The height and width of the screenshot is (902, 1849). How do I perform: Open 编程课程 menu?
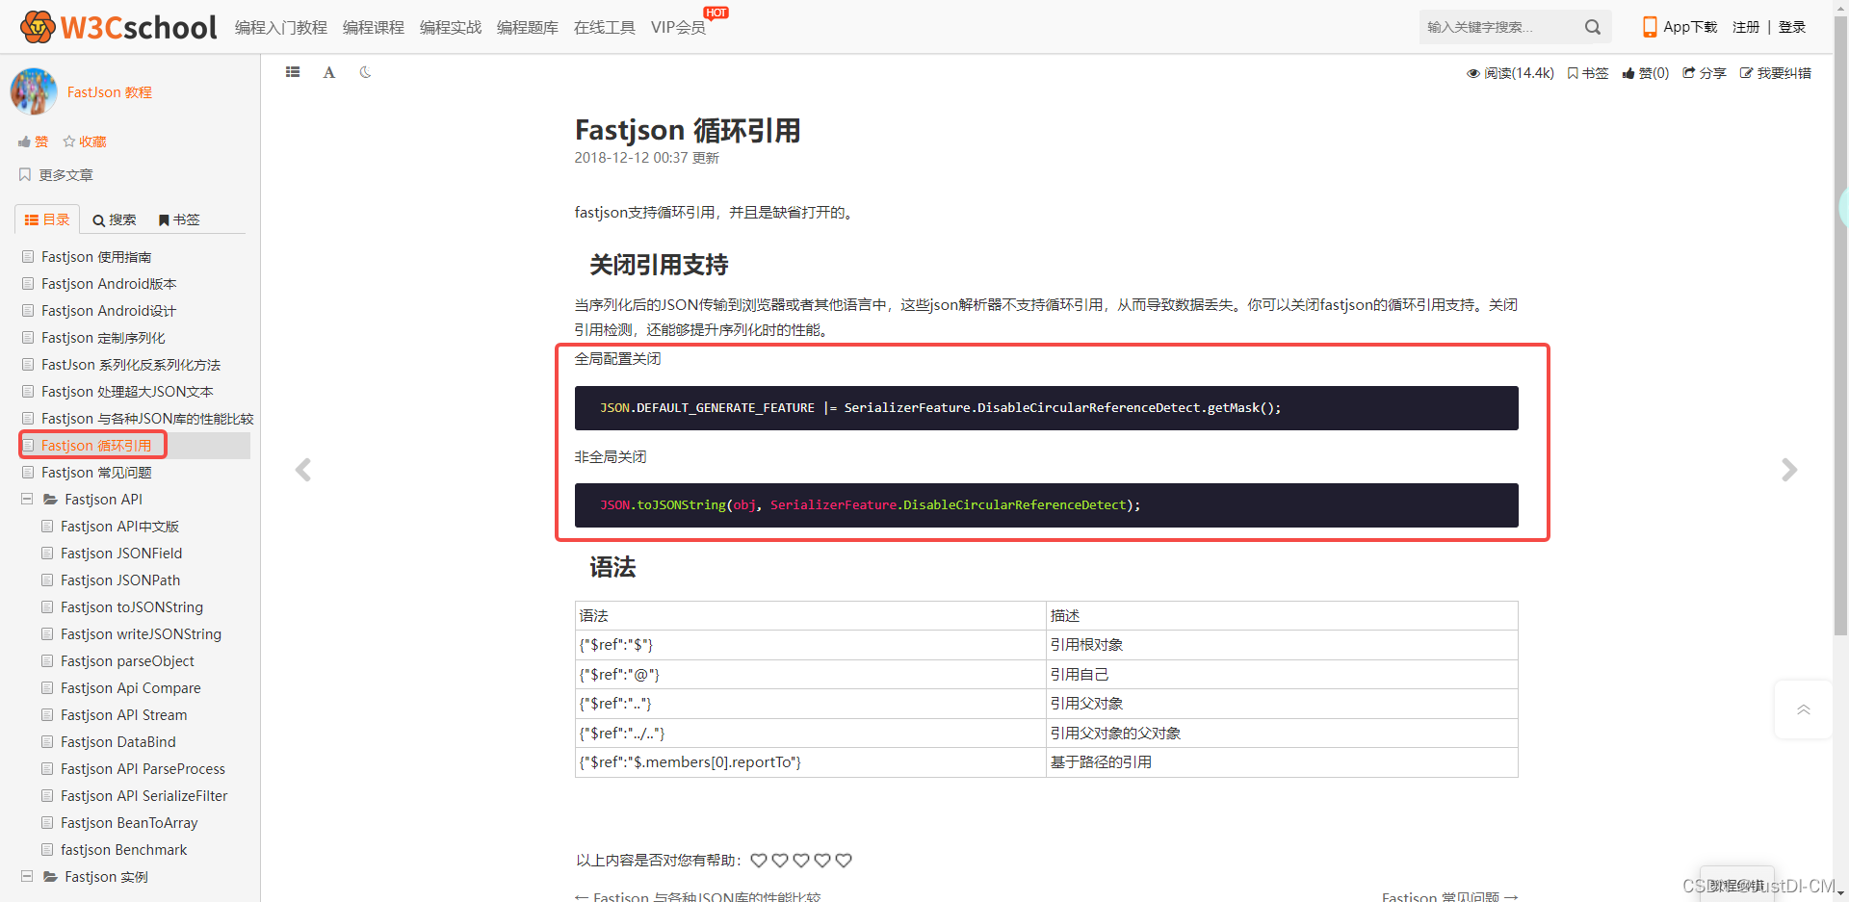[x=374, y=27]
